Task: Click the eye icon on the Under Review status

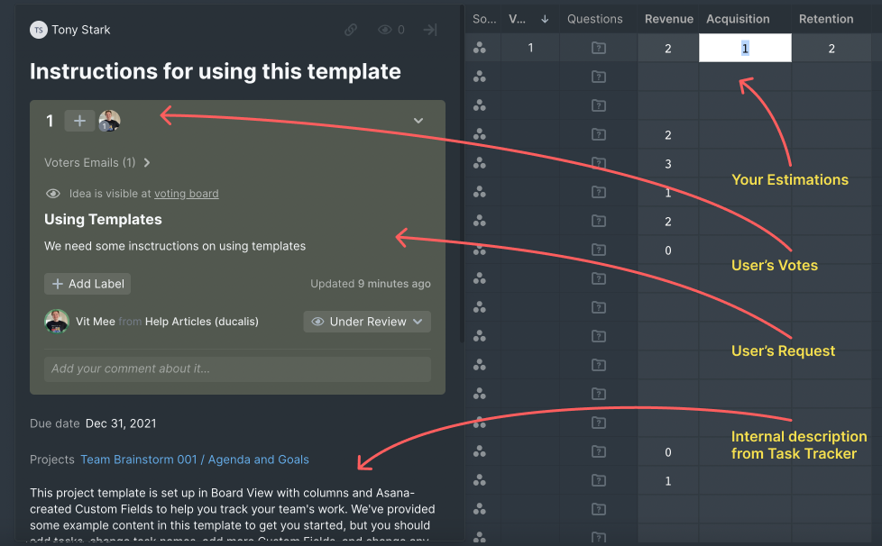Action: (x=317, y=322)
